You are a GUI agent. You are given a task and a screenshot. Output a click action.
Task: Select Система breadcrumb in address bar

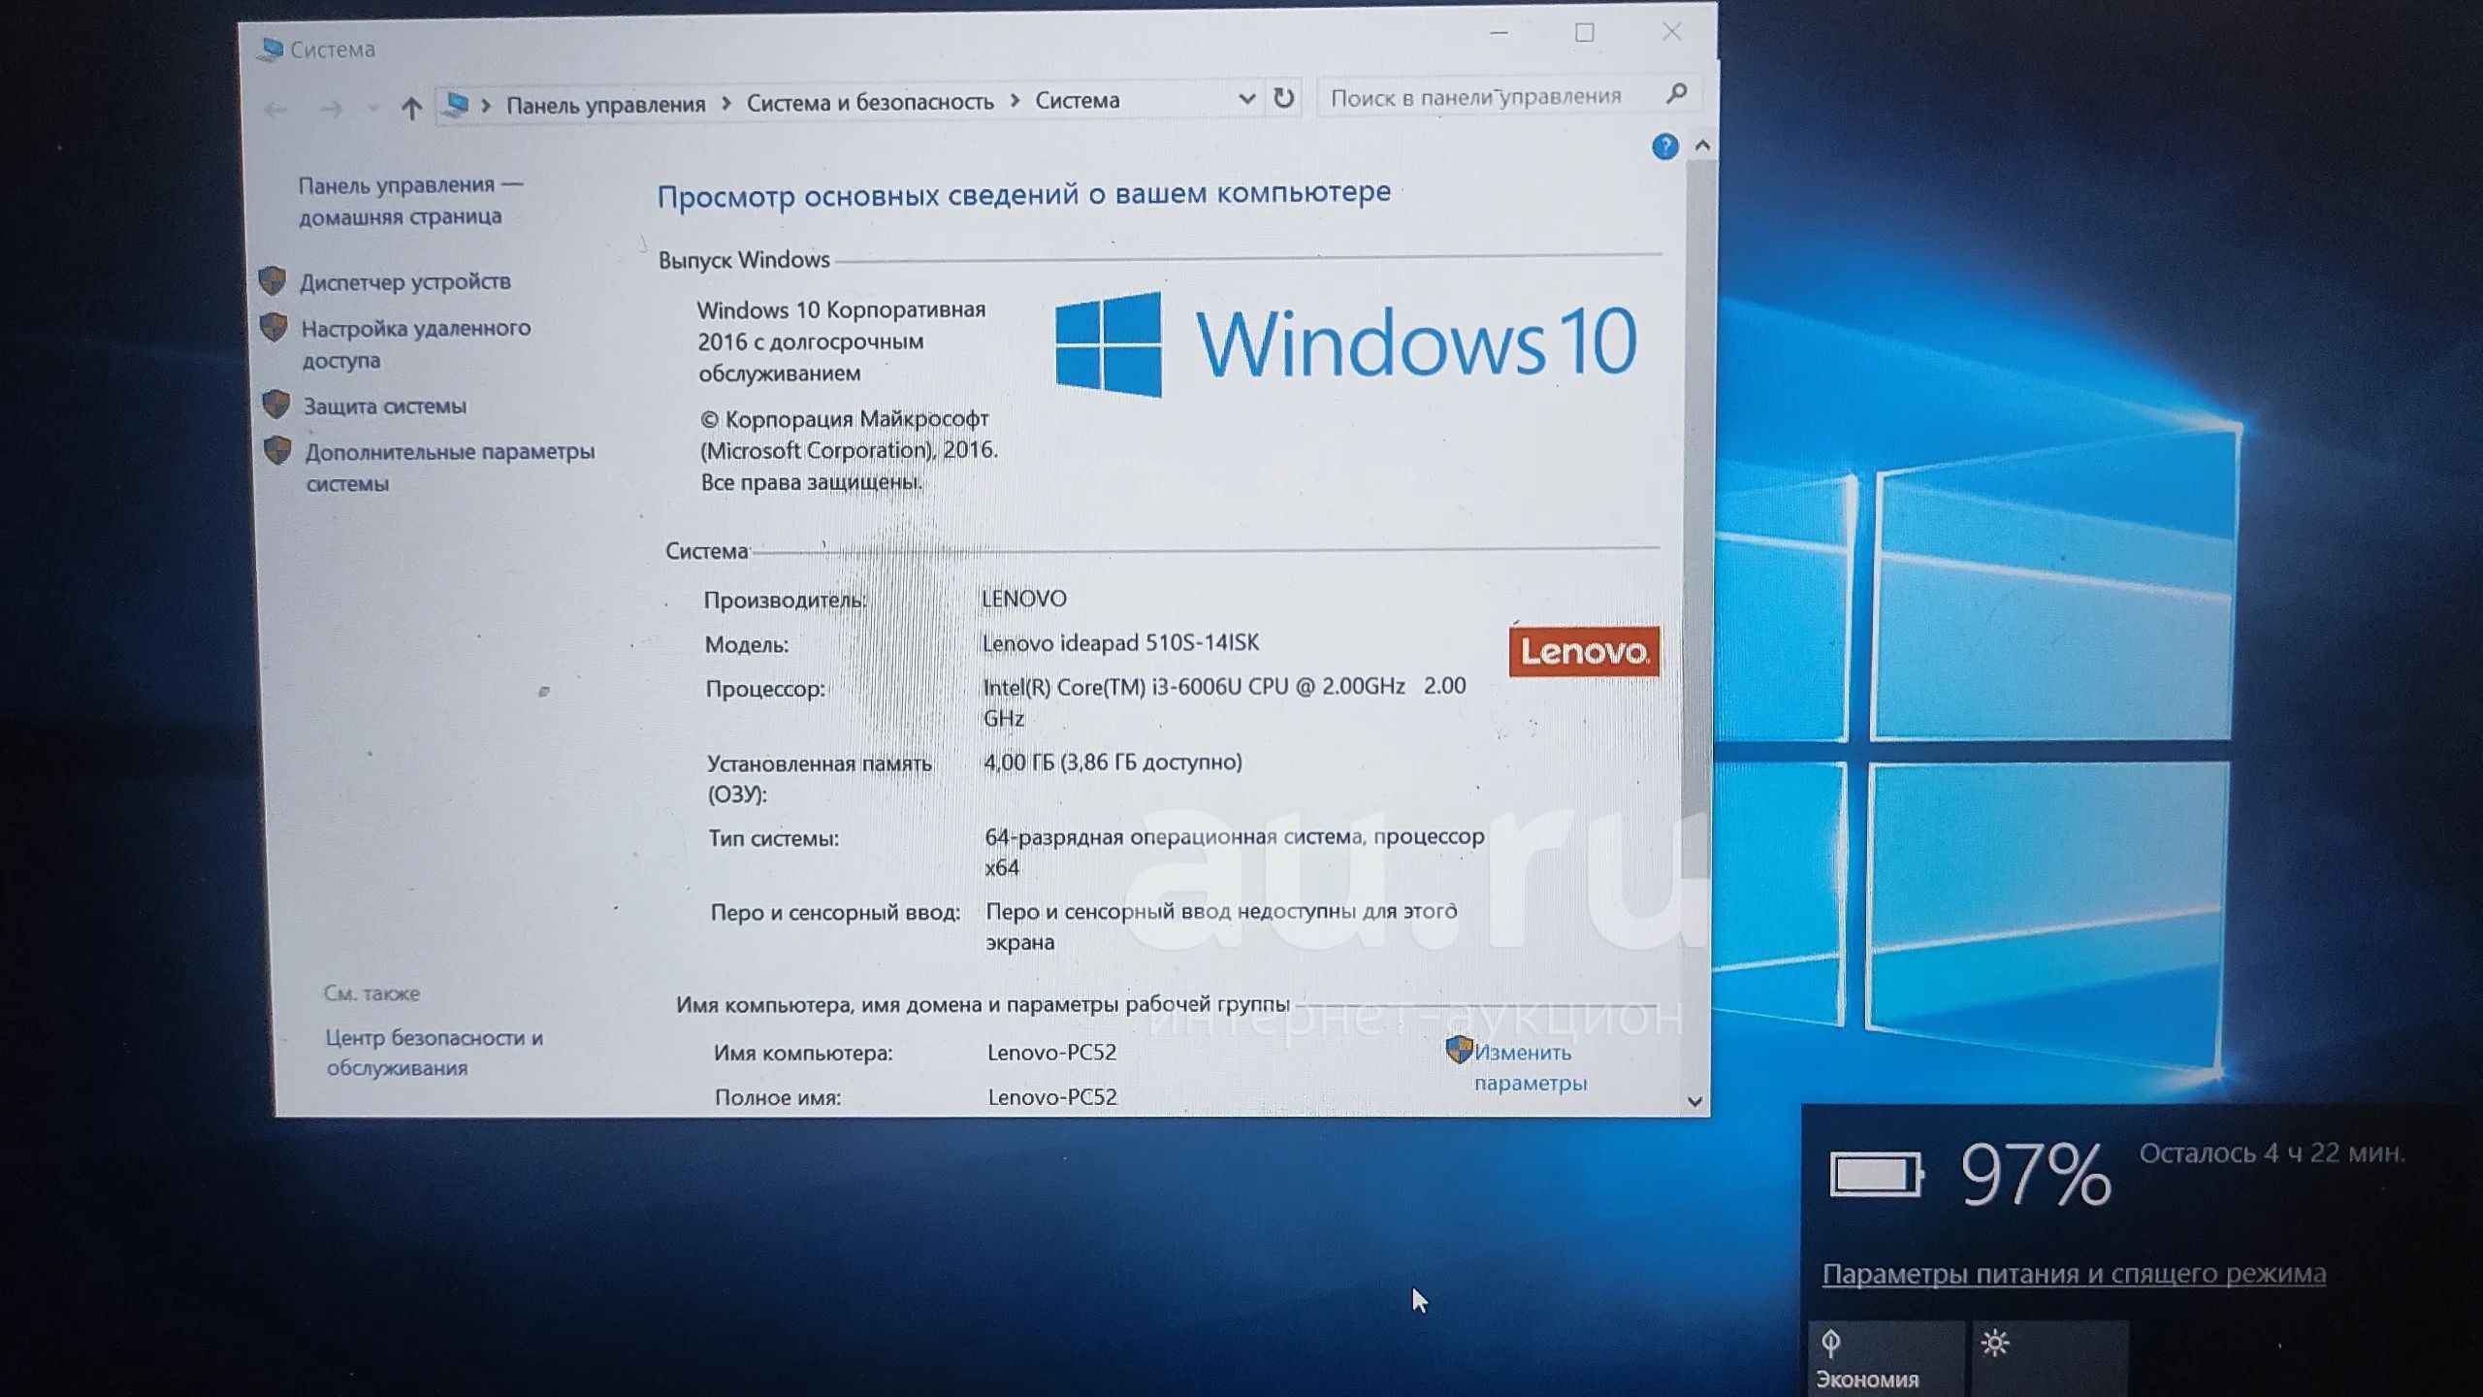point(1078,100)
